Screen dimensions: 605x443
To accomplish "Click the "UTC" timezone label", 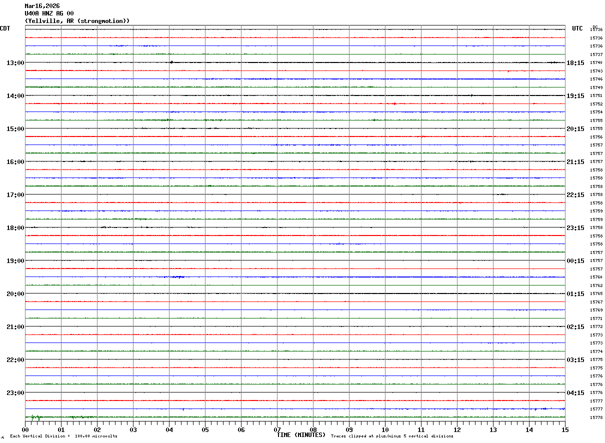I will click(577, 28).
